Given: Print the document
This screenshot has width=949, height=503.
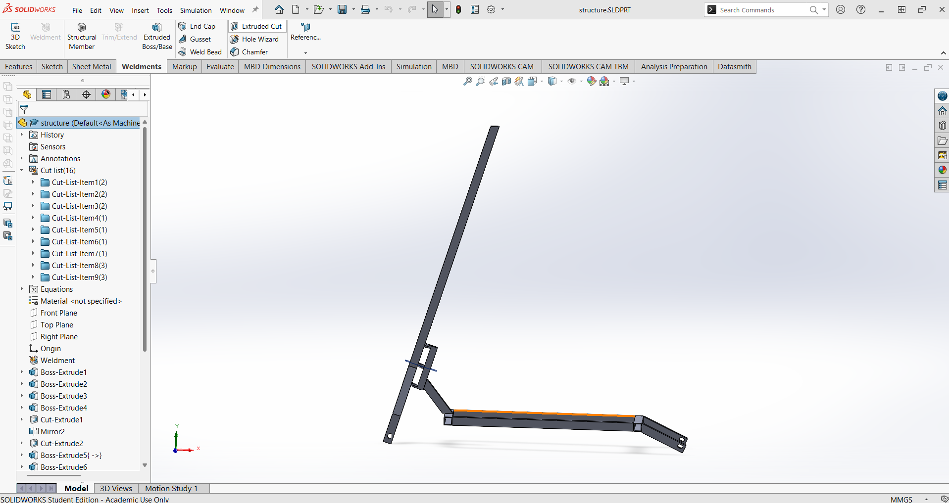Looking at the screenshot, I should tap(365, 9).
